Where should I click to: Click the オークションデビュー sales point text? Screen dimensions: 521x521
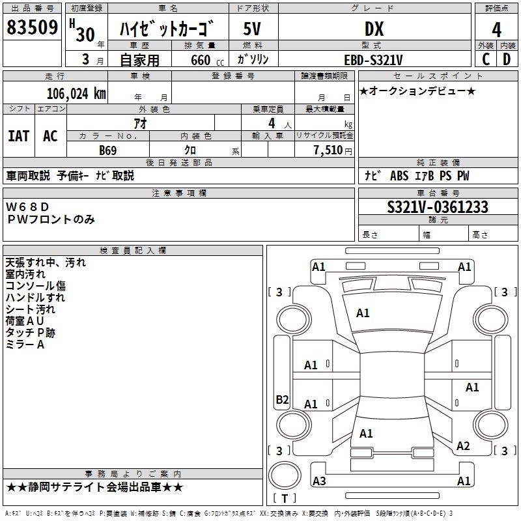click(x=417, y=91)
